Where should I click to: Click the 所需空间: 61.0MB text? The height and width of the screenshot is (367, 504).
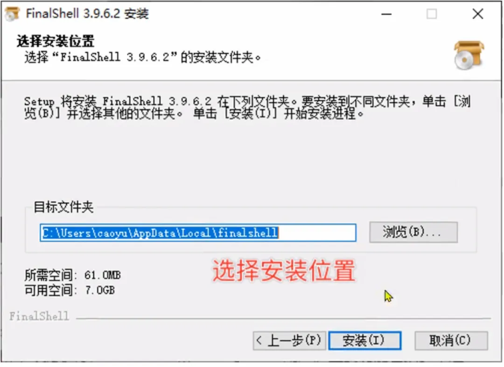(x=73, y=275)
